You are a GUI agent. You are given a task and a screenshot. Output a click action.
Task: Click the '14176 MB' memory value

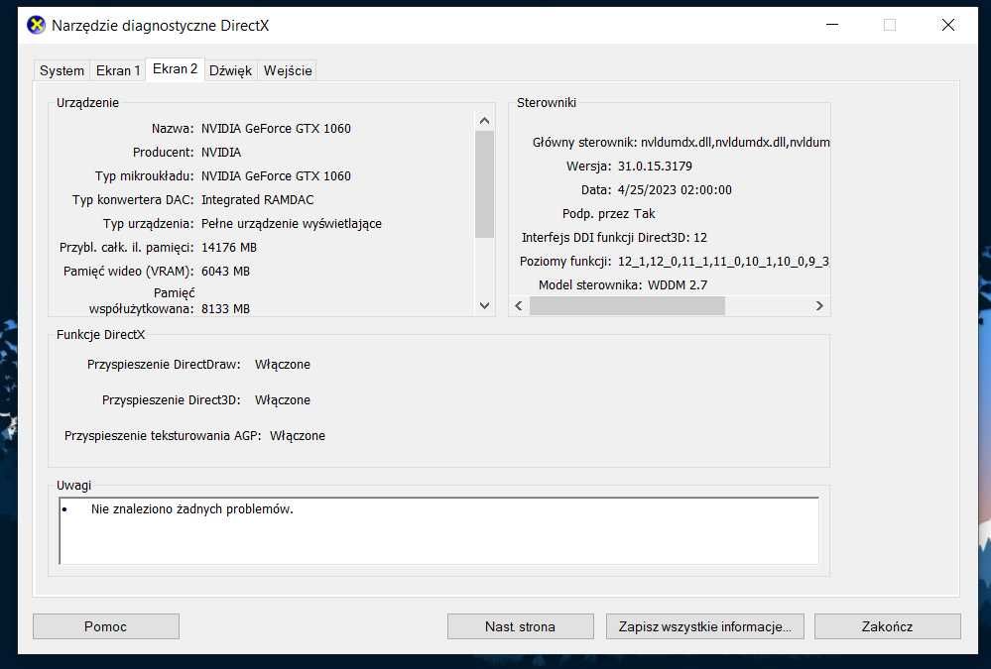pos(229,248)
